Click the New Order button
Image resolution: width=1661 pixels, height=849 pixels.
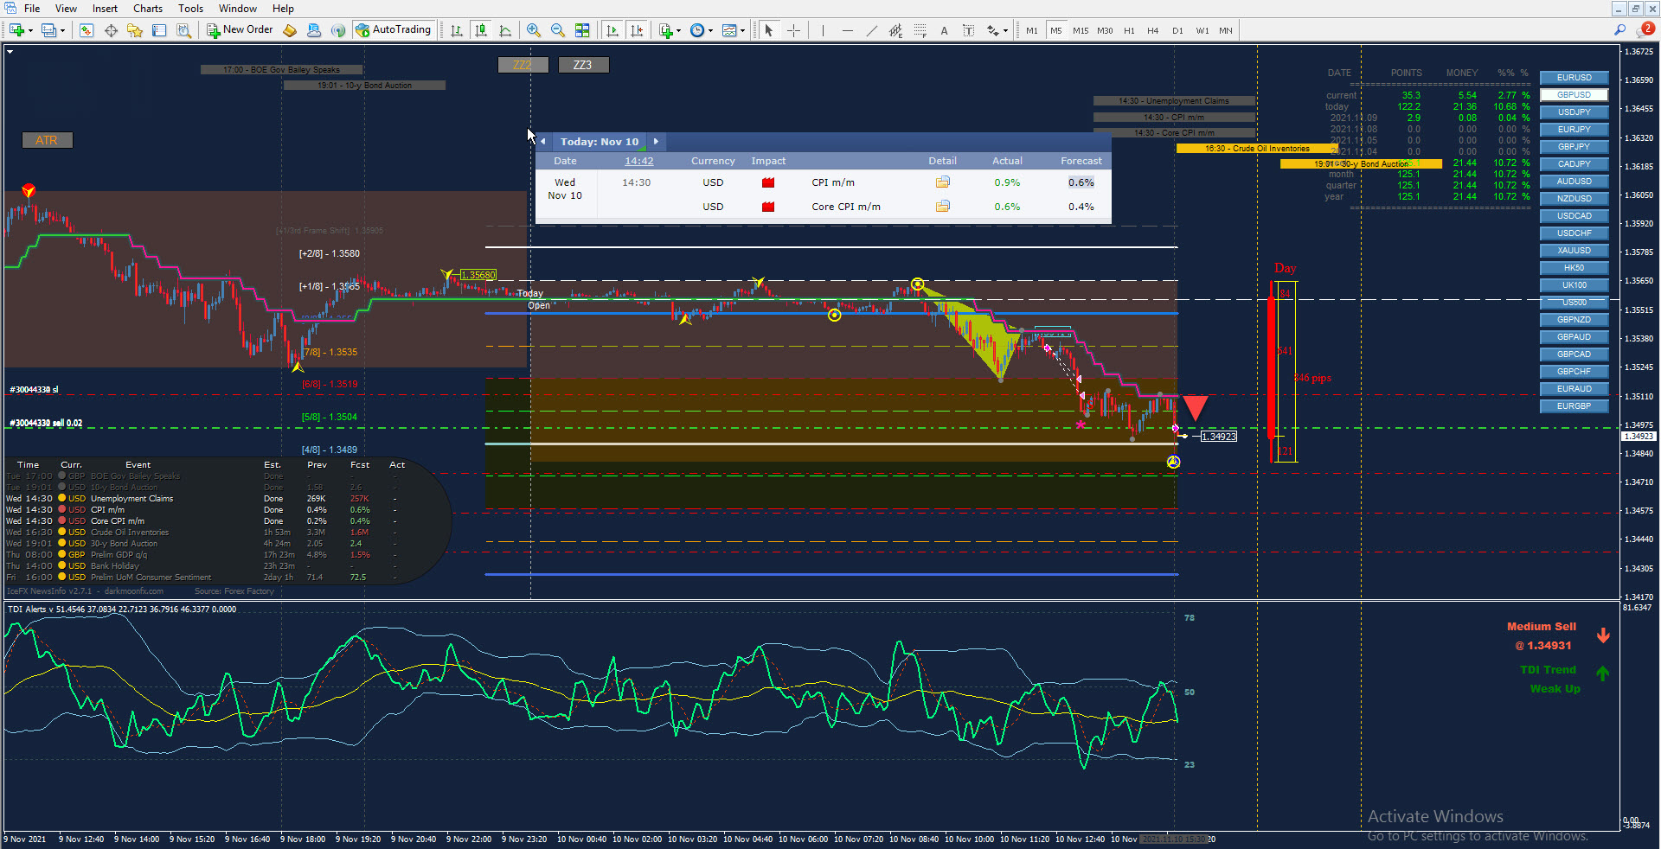coord(240,30)
